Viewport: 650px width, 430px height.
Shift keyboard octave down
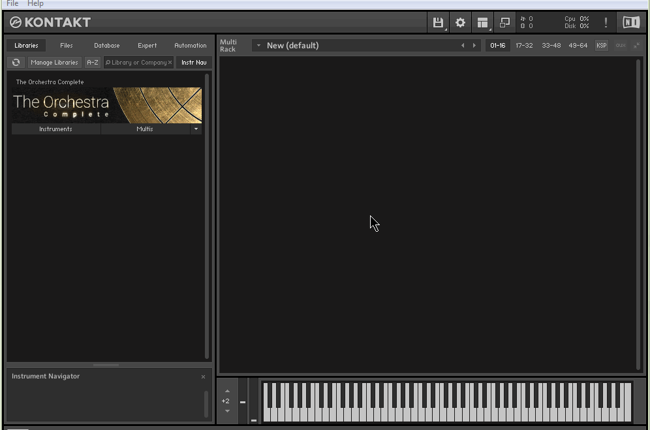227,411
